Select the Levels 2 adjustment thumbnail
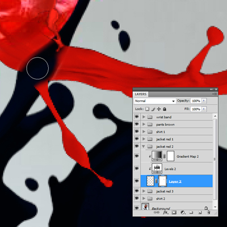 [157, 169]
